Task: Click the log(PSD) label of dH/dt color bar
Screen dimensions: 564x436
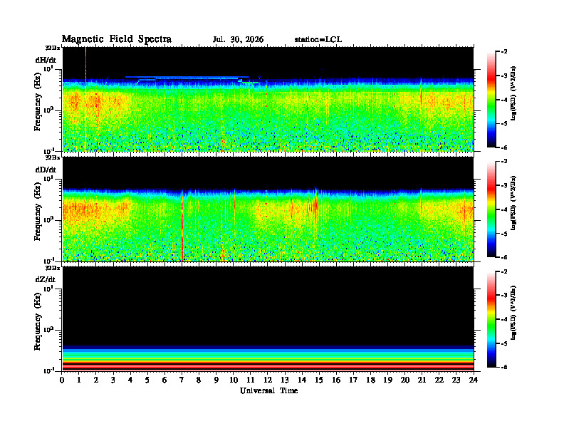Action: pyautogui.click(x=513, y=94)
